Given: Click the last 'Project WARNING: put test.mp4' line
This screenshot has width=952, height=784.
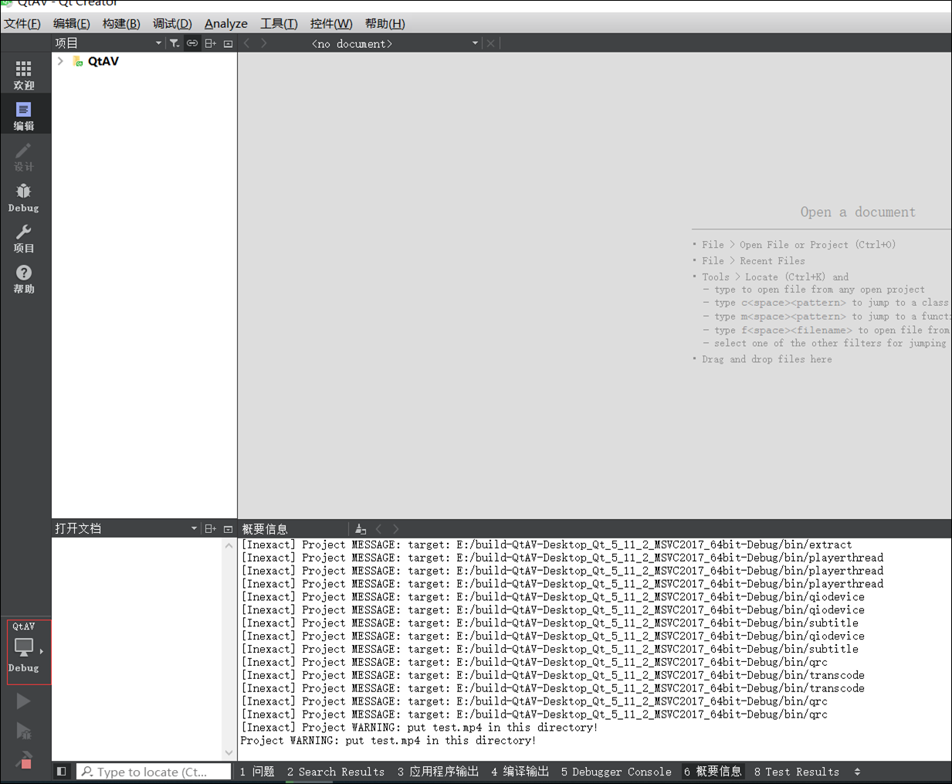Looking at the screenshot, I should click(388, 741).
